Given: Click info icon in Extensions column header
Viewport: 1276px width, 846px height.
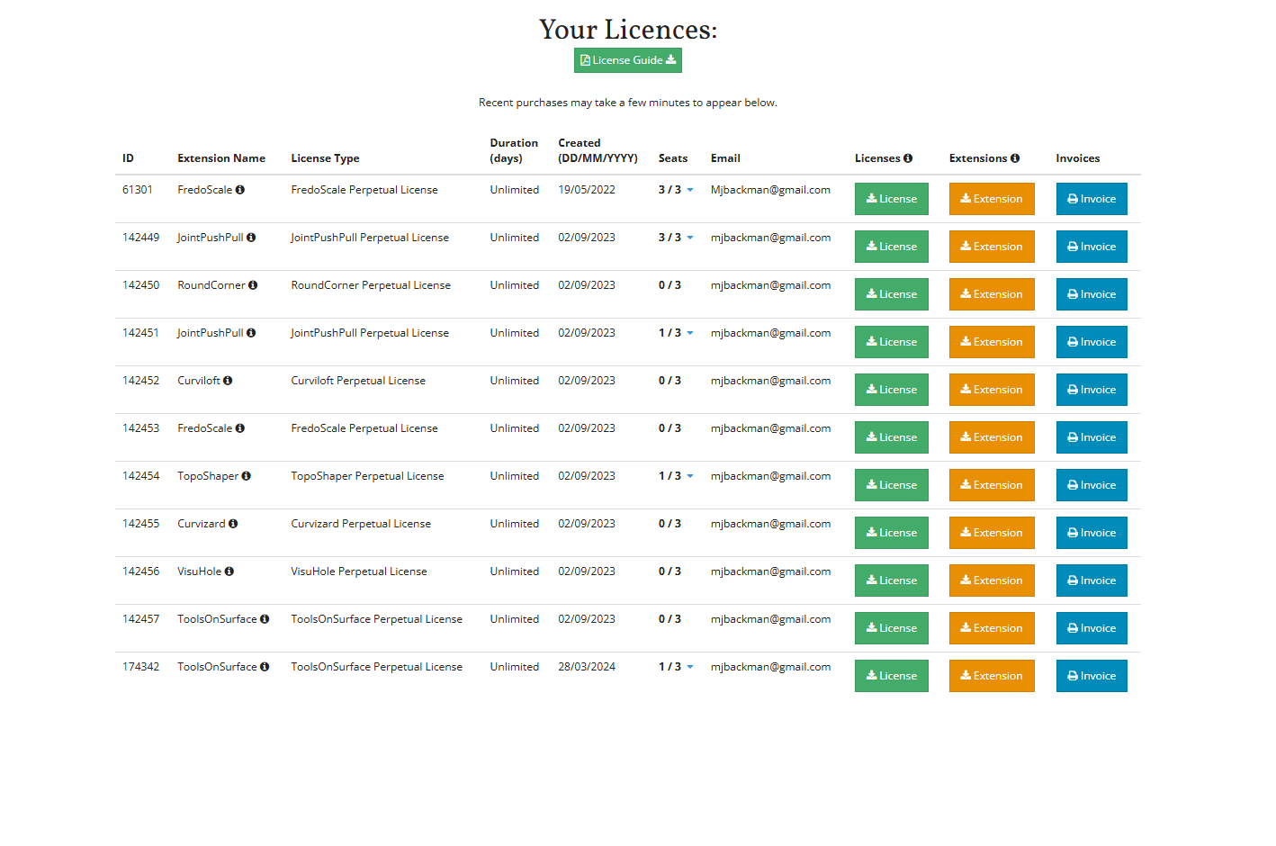Looking at the screenshot, I should pos(1015,158).
